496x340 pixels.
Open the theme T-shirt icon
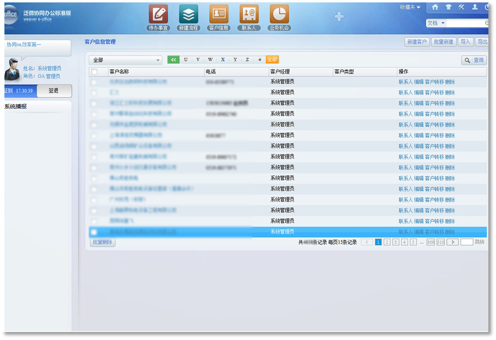(448, 7)
